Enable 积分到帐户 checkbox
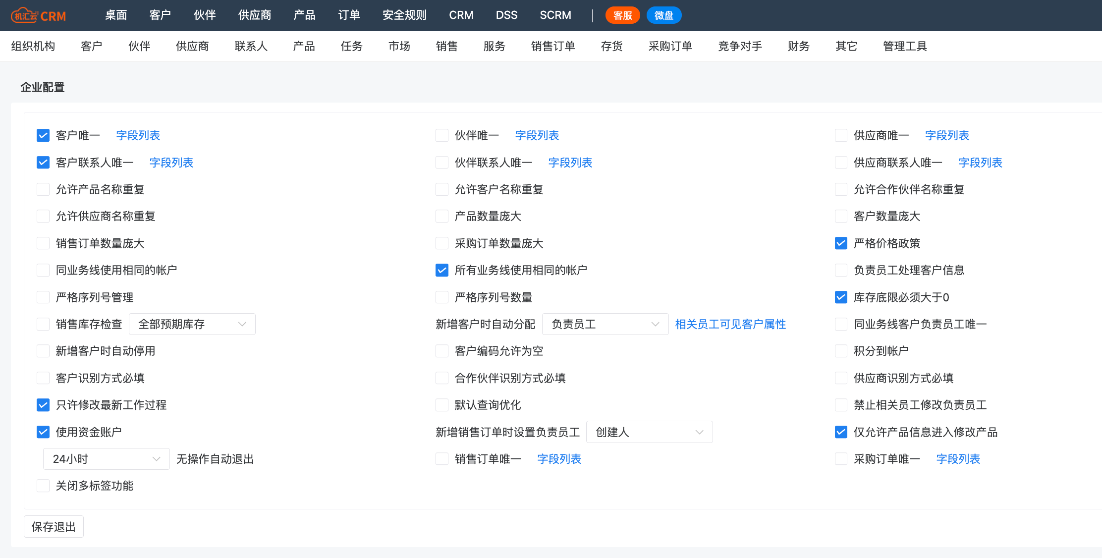1102x558 pixels. pyautogui.click(x=841, y=351)
